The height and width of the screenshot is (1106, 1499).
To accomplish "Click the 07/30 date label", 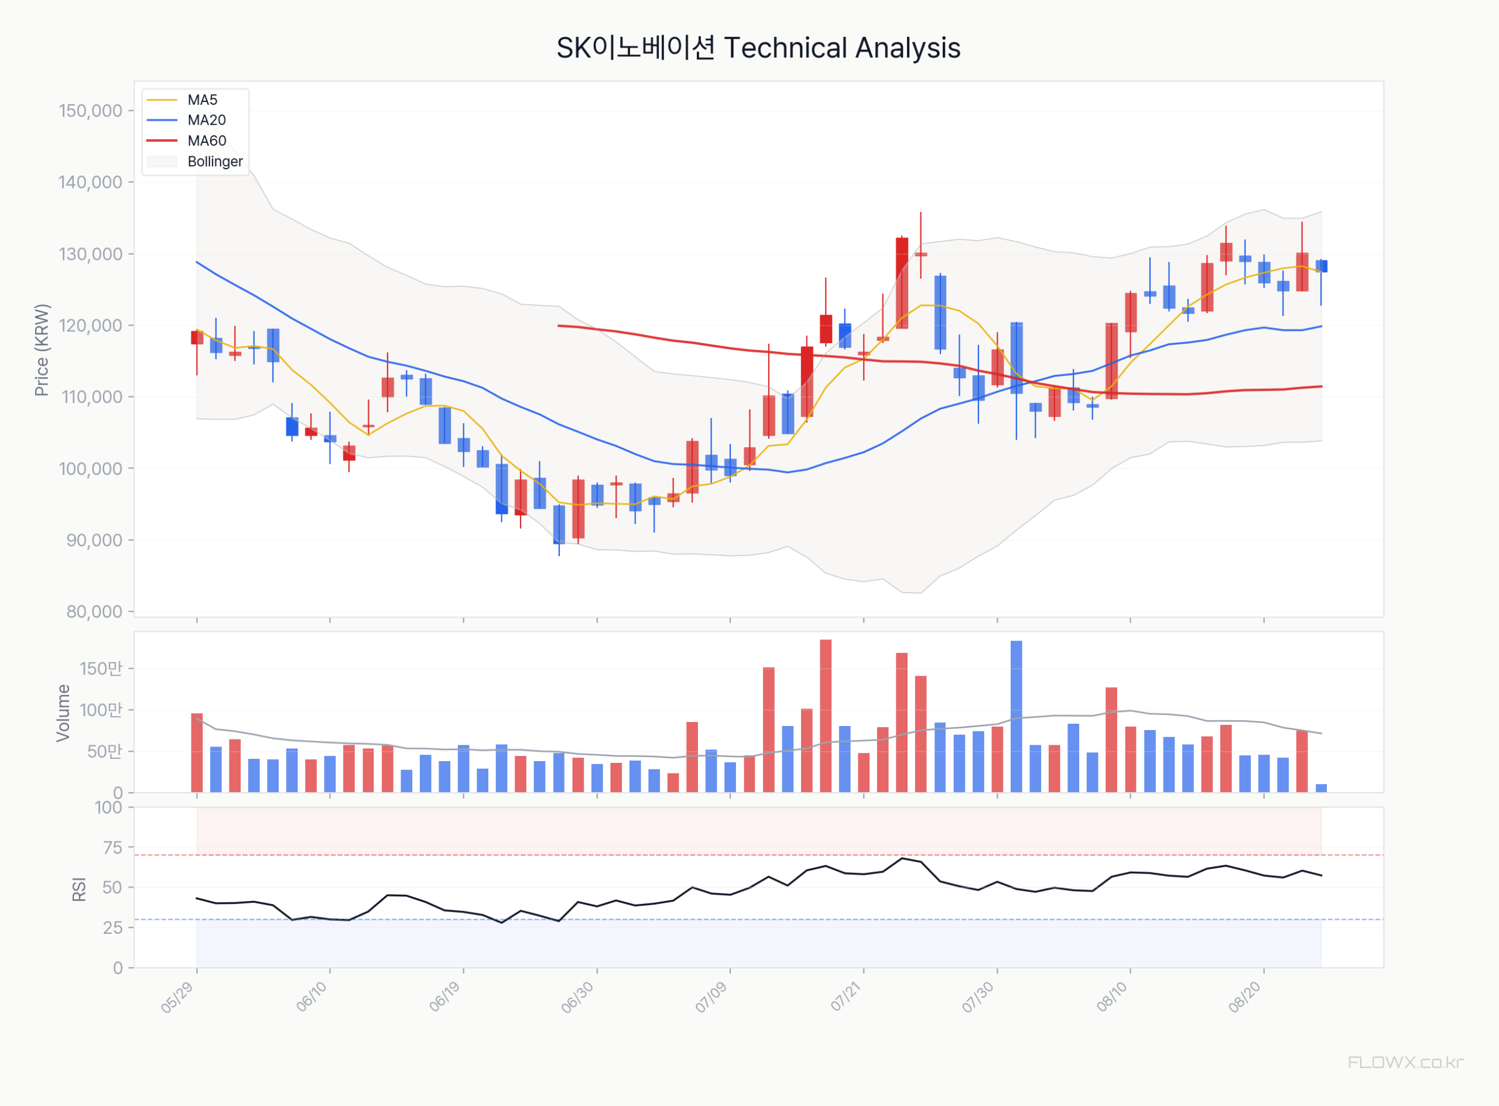I will [x=978, y=998].
